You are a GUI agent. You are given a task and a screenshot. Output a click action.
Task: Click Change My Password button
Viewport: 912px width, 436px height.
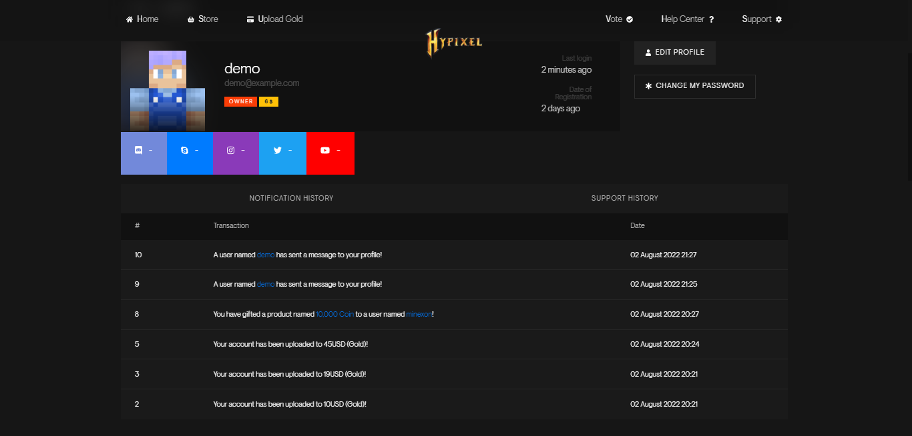(695, 87)
